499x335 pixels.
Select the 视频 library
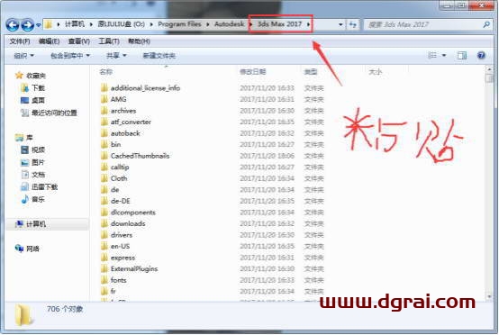coord(38,149)
